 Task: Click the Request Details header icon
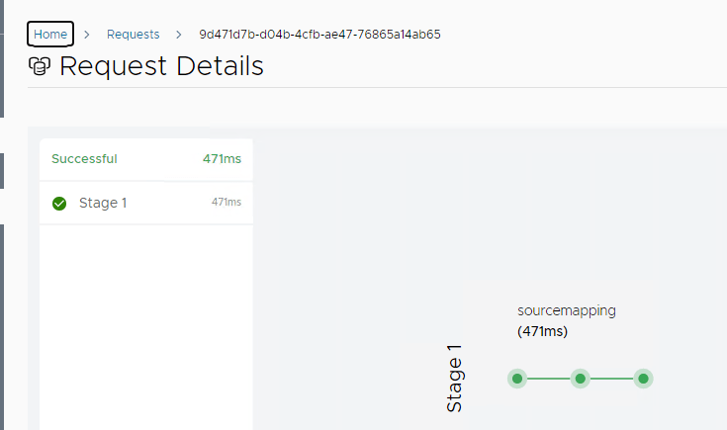click(41, 66)
